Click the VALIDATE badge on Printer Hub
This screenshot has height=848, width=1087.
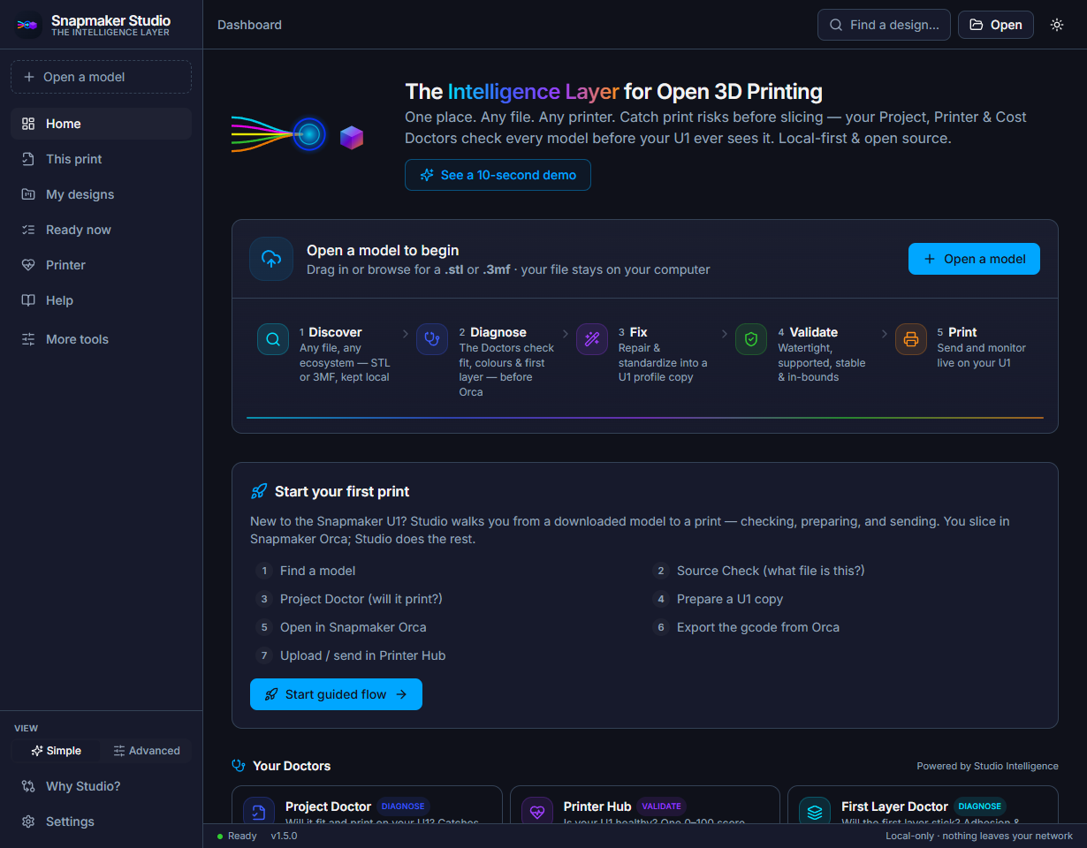(x=661, y=806)
